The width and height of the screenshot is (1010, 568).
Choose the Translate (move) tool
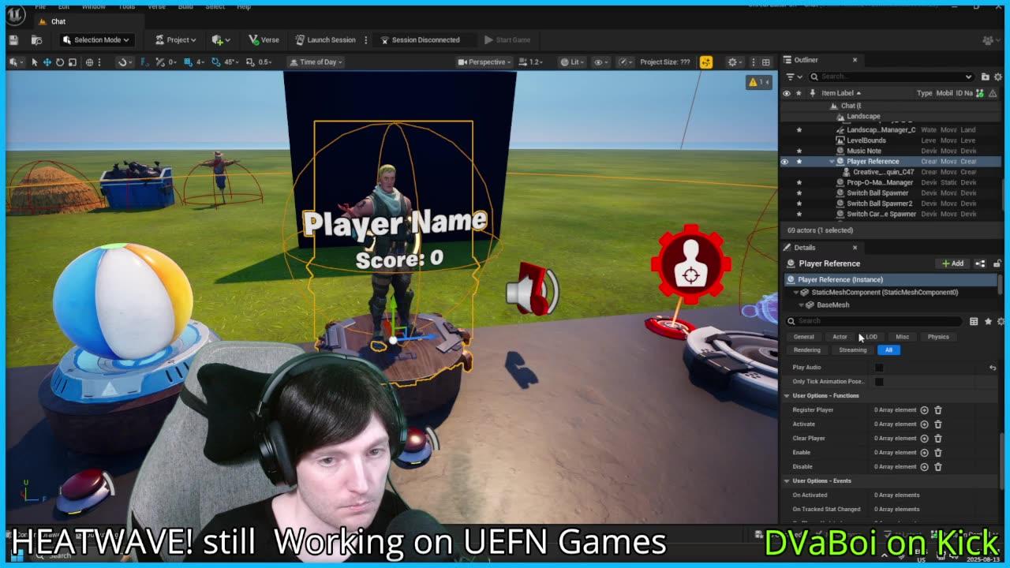point(47,62)
